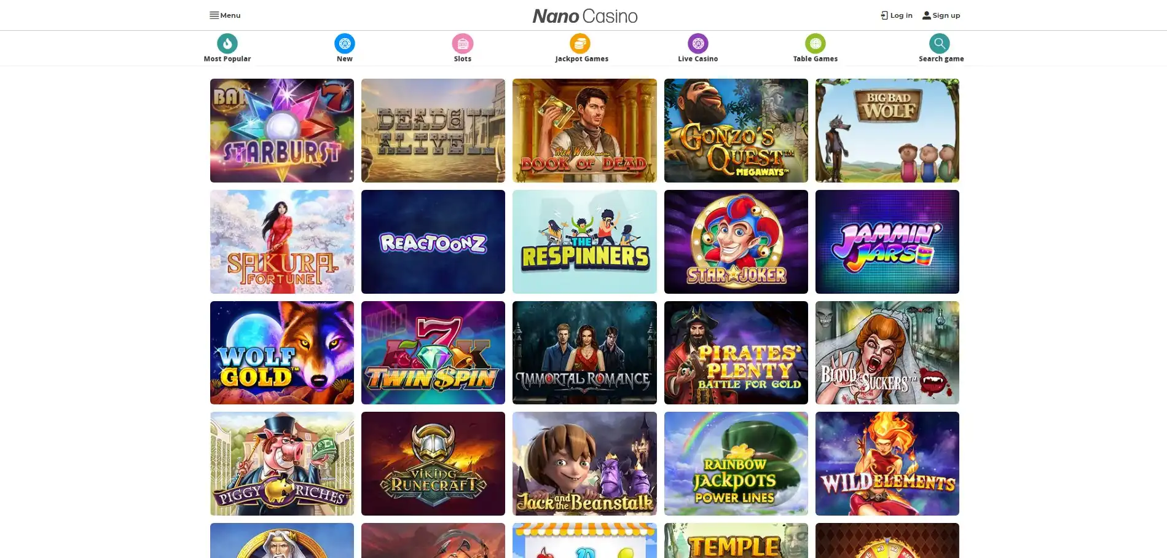Open the pink Slots category icon
The height and width of the screenshot is (558, 1167).
tap(463, 44)
